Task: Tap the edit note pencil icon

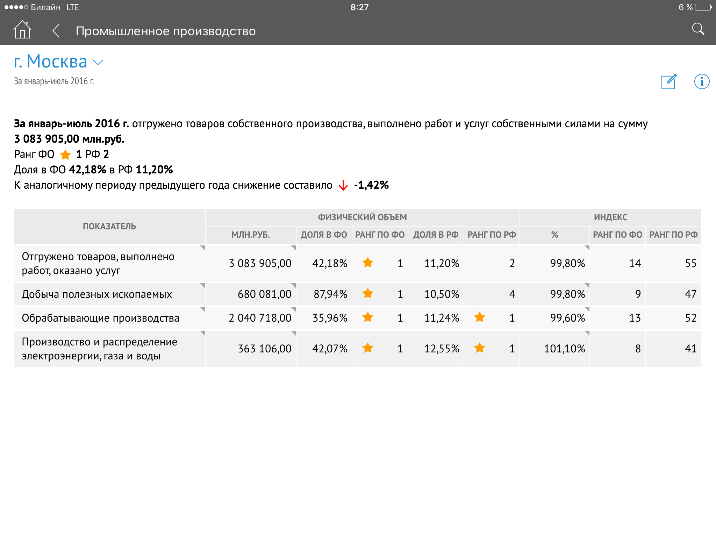Action: coord(668,81)
